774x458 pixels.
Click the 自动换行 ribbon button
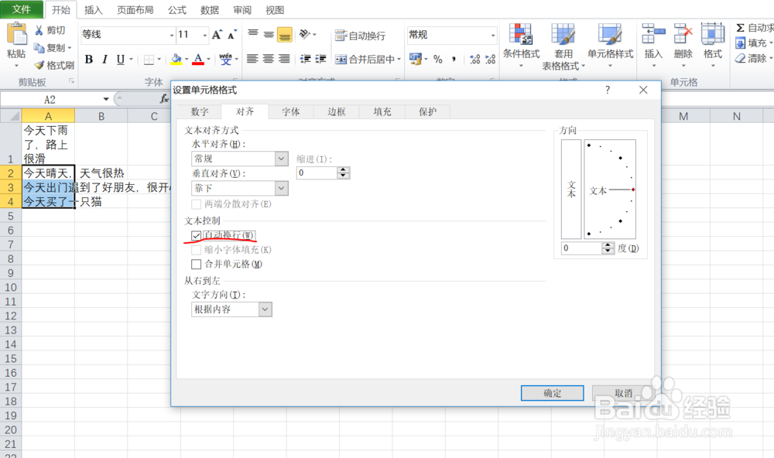pyautogui.click(x=360, y=35)
